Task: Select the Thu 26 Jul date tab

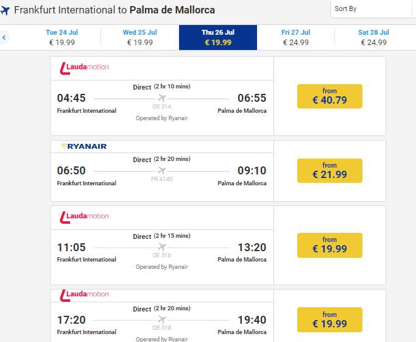Action: [x=218, y=37]
